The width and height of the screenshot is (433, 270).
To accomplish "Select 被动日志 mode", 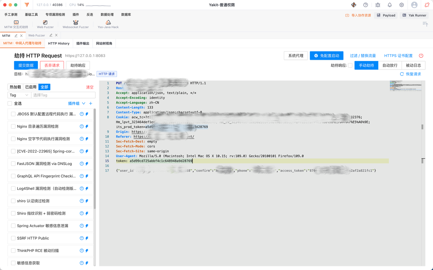I will 413,65.
